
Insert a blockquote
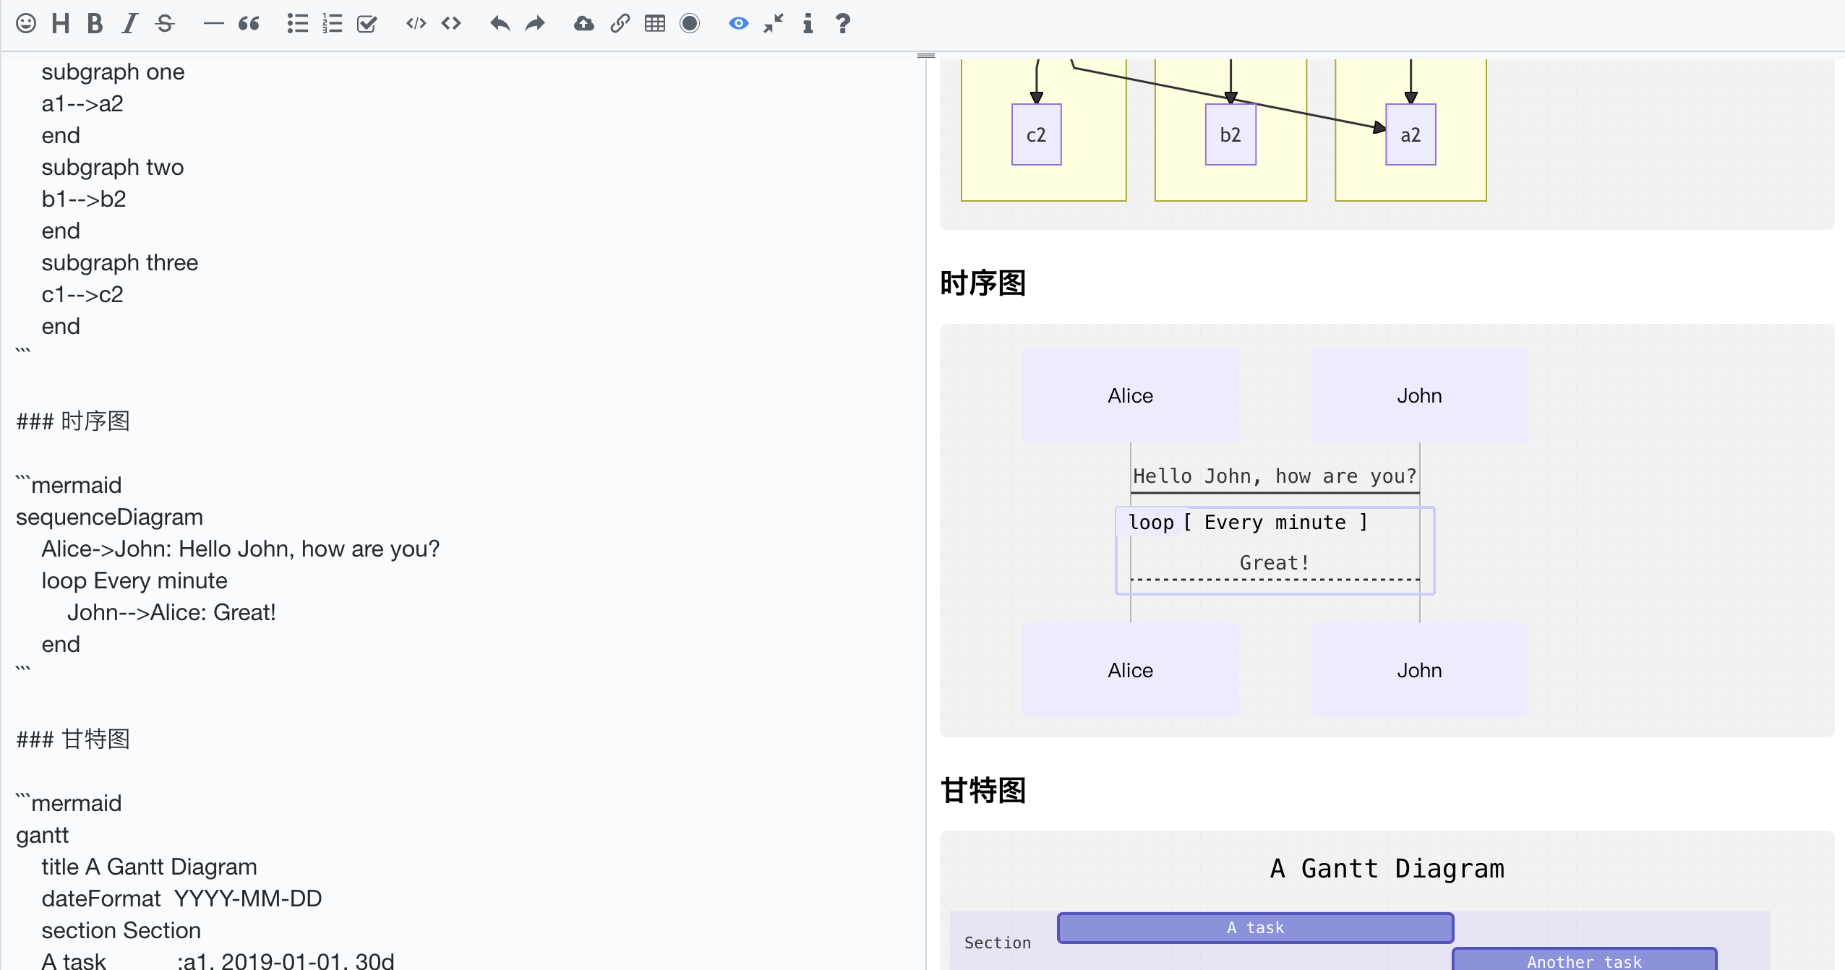(249, 24)
